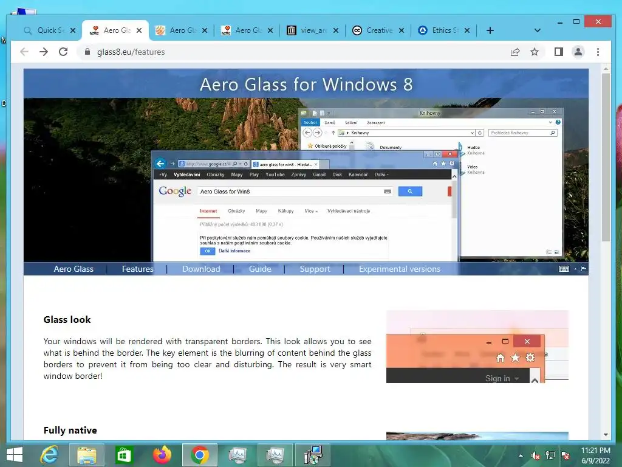Close the active Aero Gl tab
Screen dimensions: 622x467
(x=139, y=30)
